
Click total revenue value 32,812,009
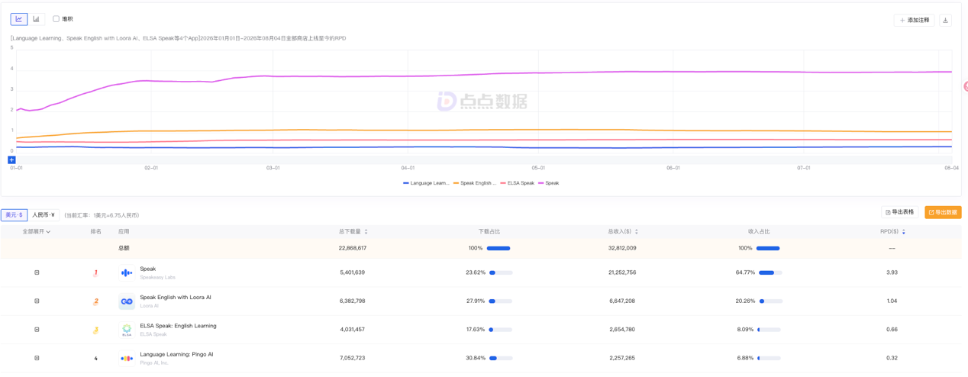click(x=622, y=248)
